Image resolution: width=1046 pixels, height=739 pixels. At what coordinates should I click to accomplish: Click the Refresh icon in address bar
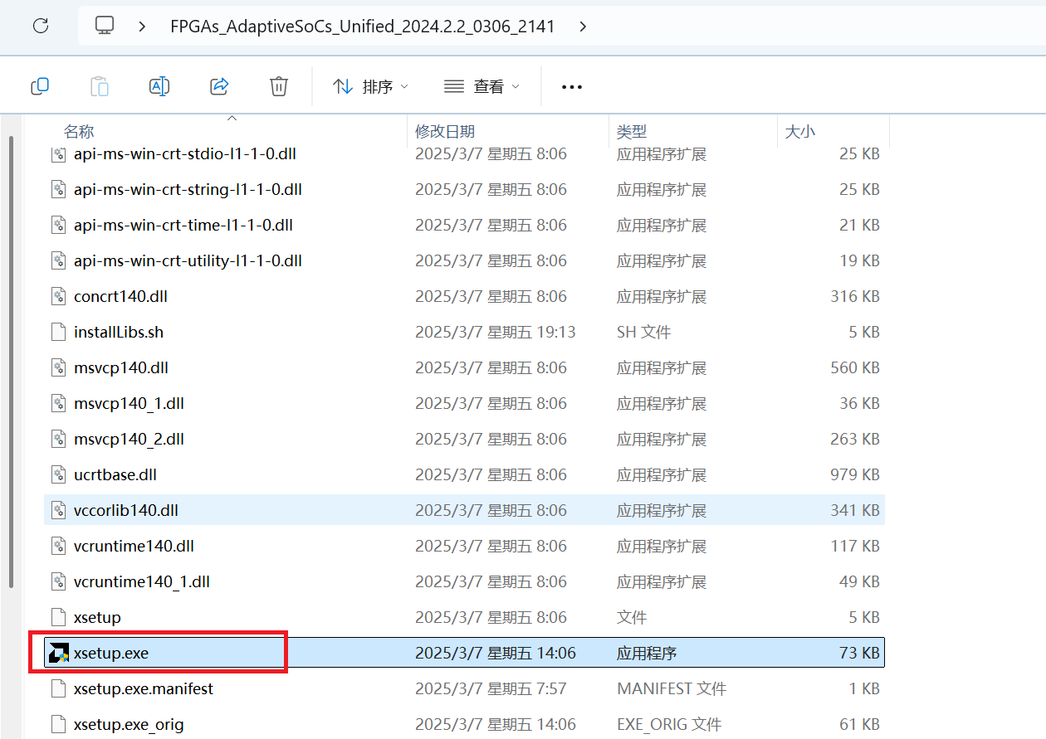click(41, 26)
